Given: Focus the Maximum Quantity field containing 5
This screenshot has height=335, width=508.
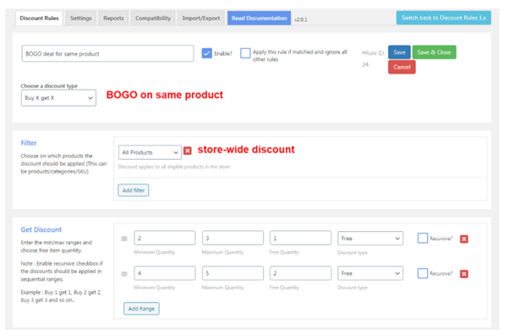Looking at the screenshot, I should coord(233,273).
